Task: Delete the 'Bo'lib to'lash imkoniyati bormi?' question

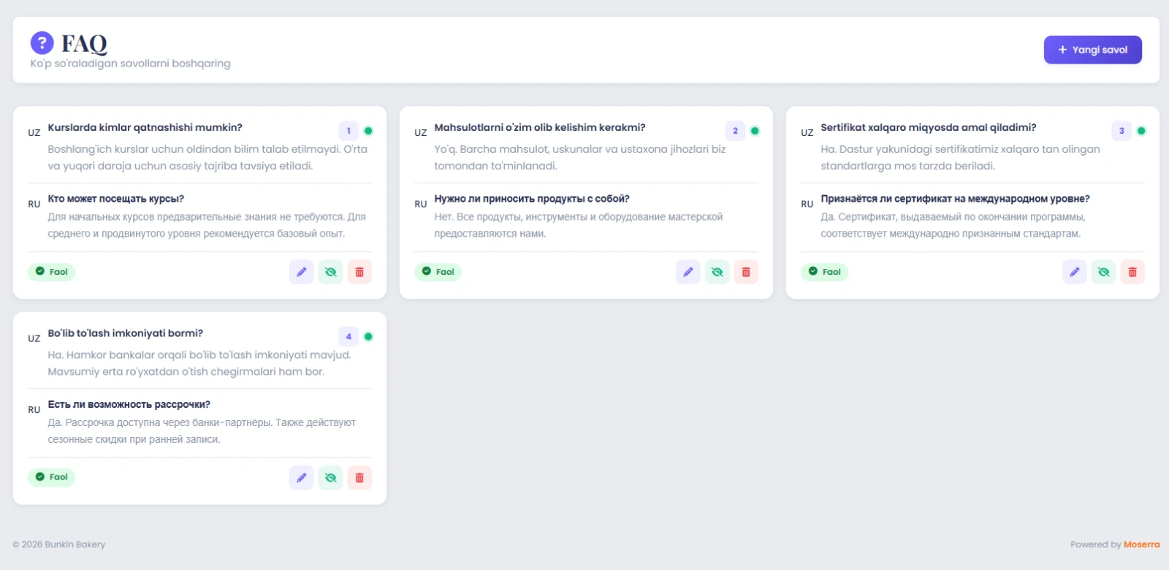Action: (x=359, y=477)
